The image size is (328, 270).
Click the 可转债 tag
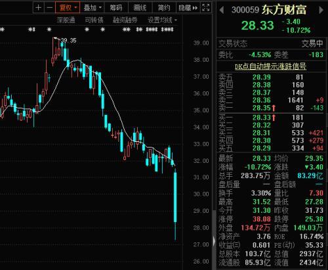pos(94,20)
